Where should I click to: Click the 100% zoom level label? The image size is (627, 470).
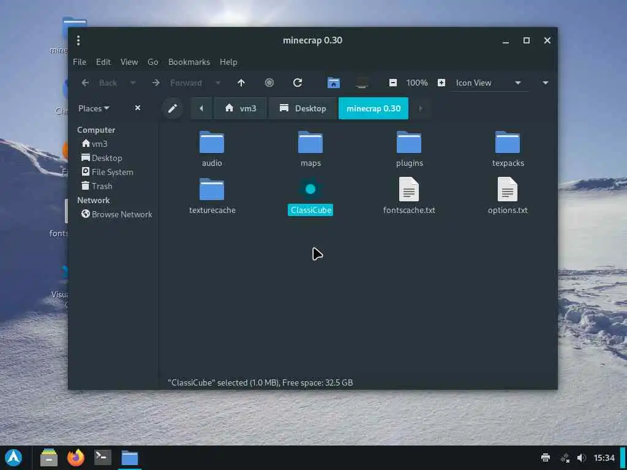[416, 83]
